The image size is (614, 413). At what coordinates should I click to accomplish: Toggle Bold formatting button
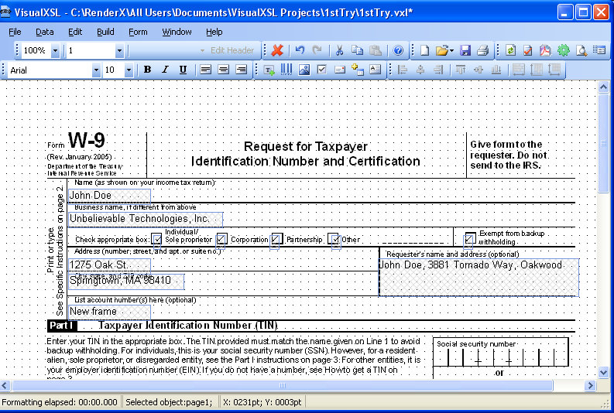point(148,70)
